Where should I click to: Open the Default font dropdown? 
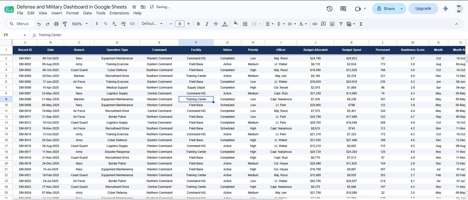[x=152, y=24]
